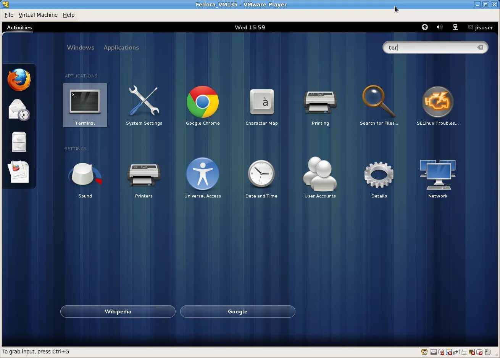Click the VMware Tools install icon in the status bar
The height and width of the screenshot is (358, 500).
[424, 352]
